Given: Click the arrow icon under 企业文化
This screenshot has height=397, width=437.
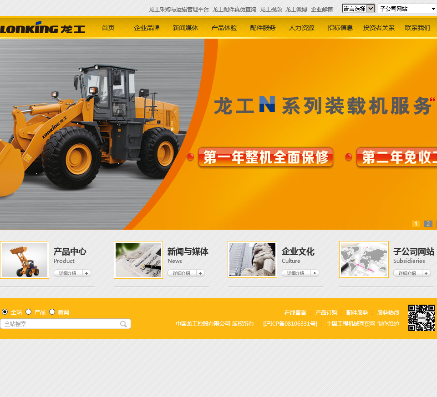Looking at the screenshot, I should coord(315,273).
